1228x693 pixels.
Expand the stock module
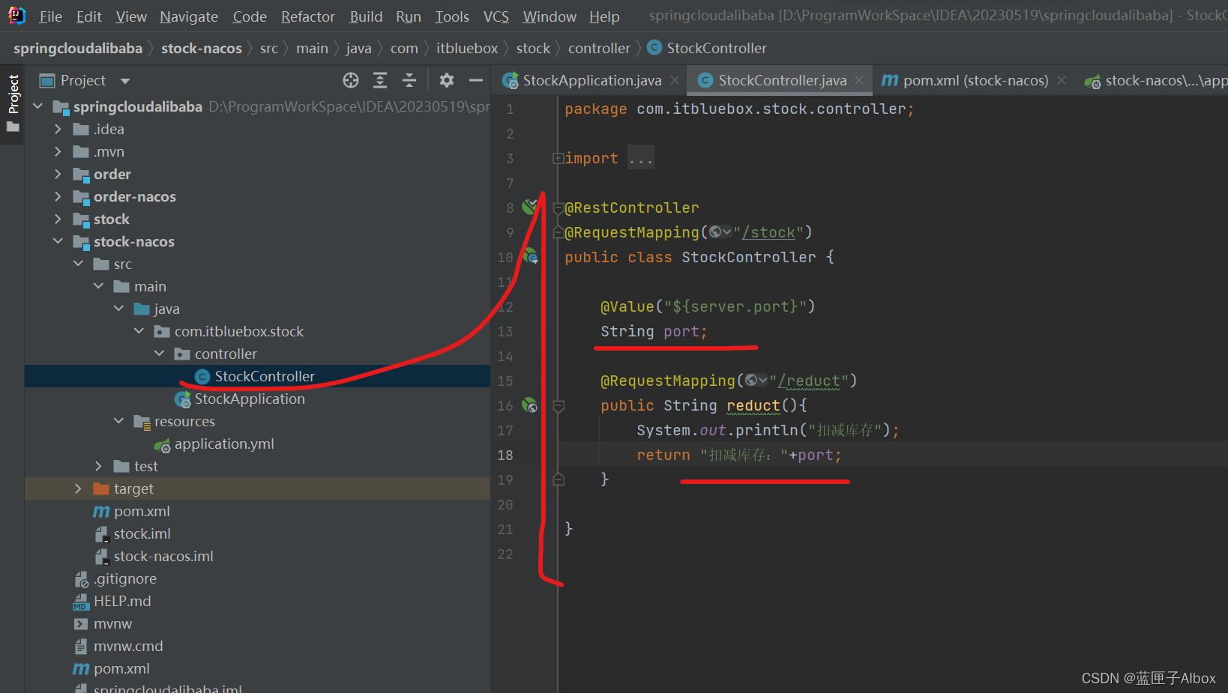(58, 219)
